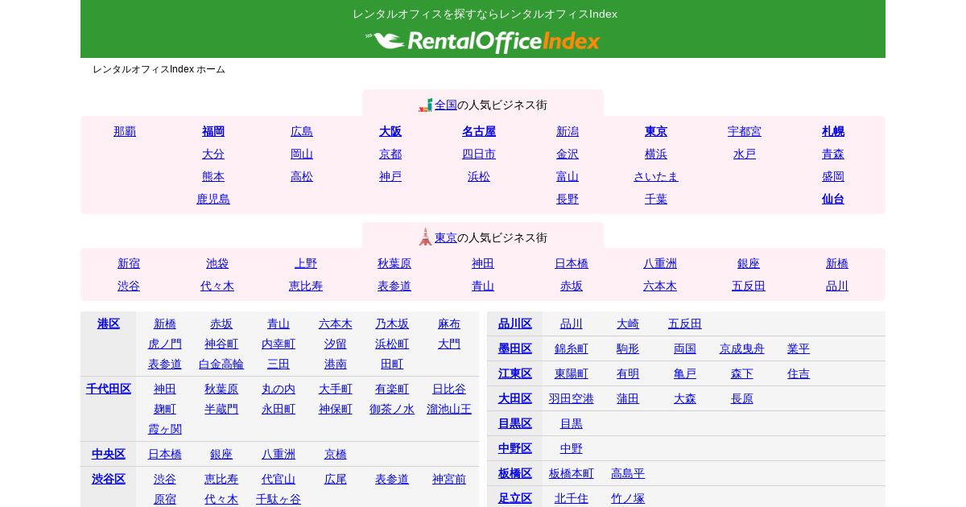Open the 東京 link beside the Tokyo Tower icon

(446, 237)
